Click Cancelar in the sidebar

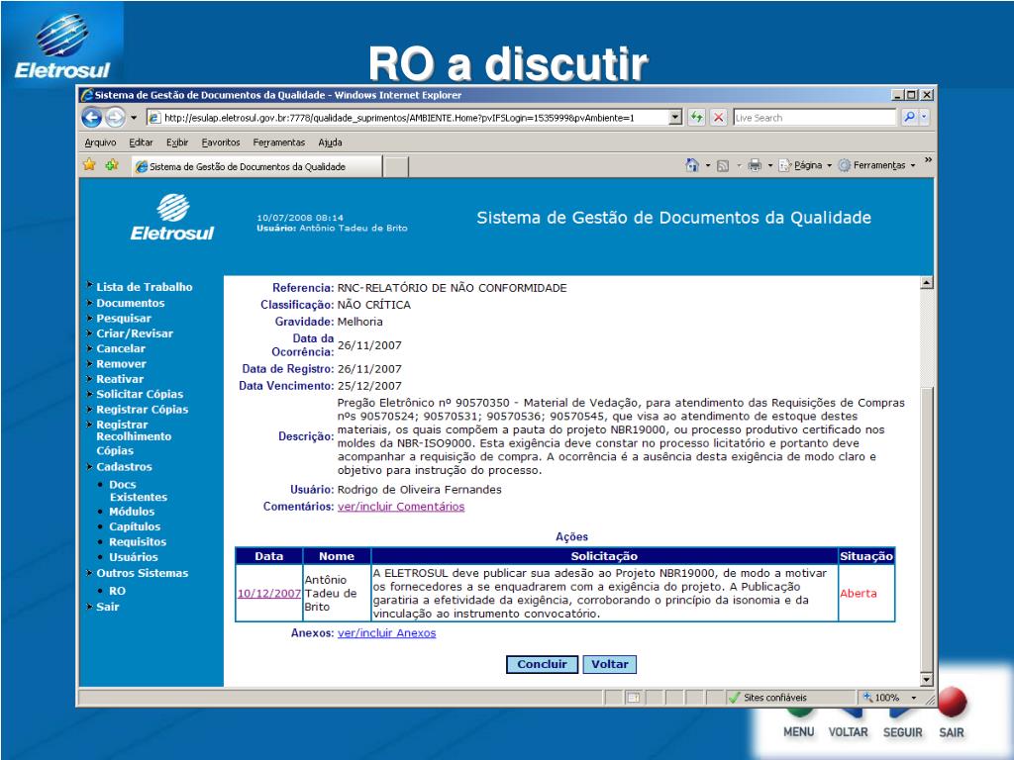[120, 349]
